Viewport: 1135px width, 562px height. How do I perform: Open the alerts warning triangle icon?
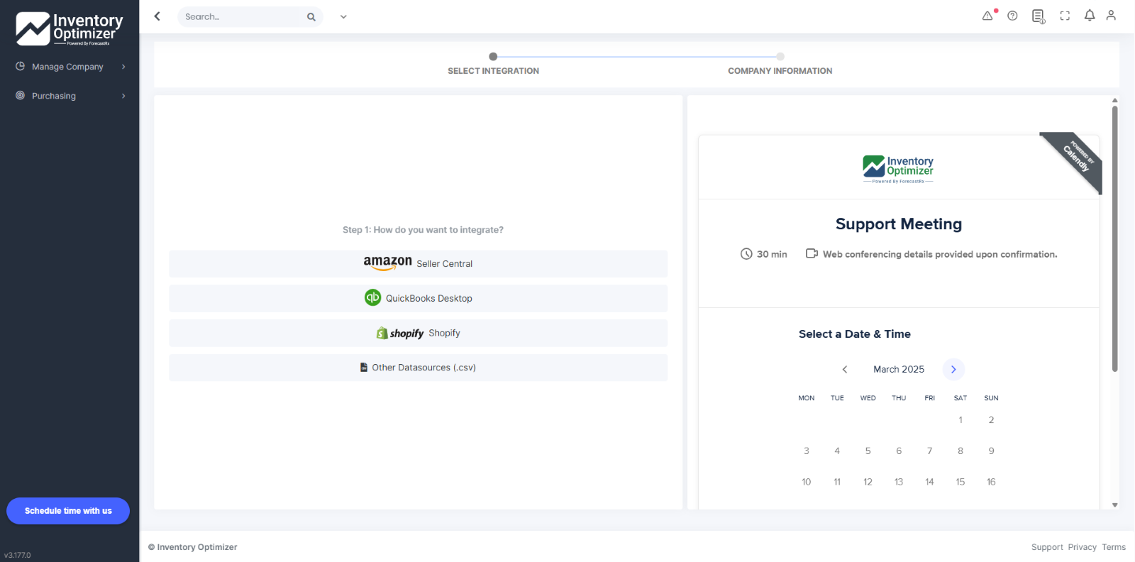(987, 16)
